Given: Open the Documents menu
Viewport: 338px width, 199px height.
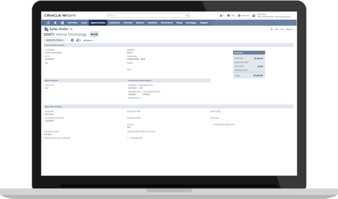Looking at the screenshot, I should (167, 23).
